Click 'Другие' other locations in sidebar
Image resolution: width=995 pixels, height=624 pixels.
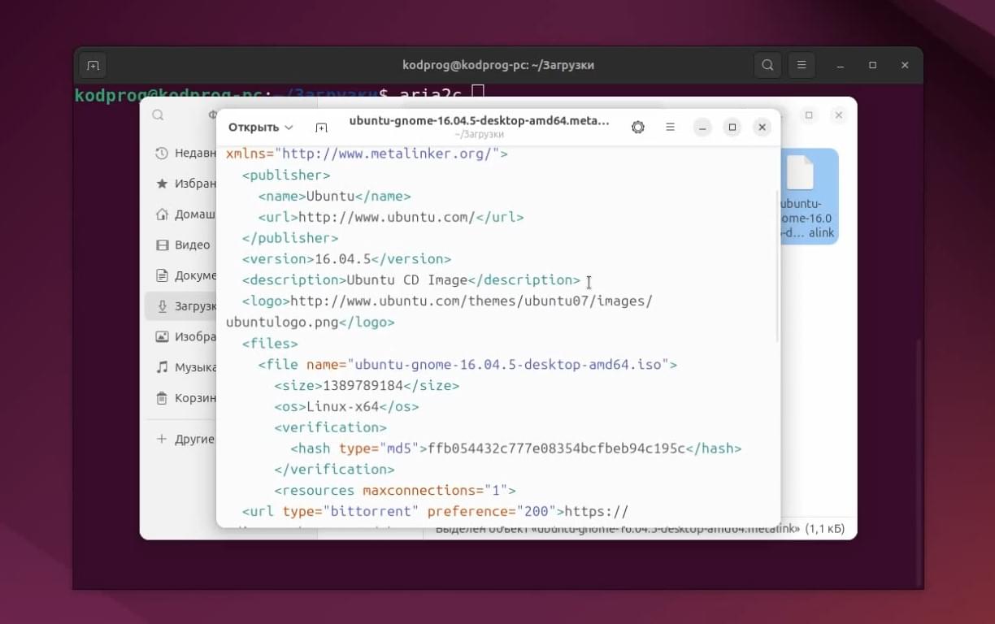[185, 439]
